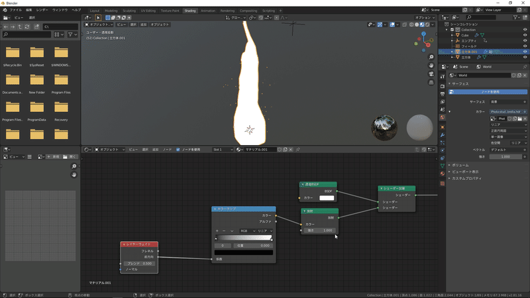The image size is (530, 298).
Task: Click the file browser forward arrow
Action: (x=13, y=26)
